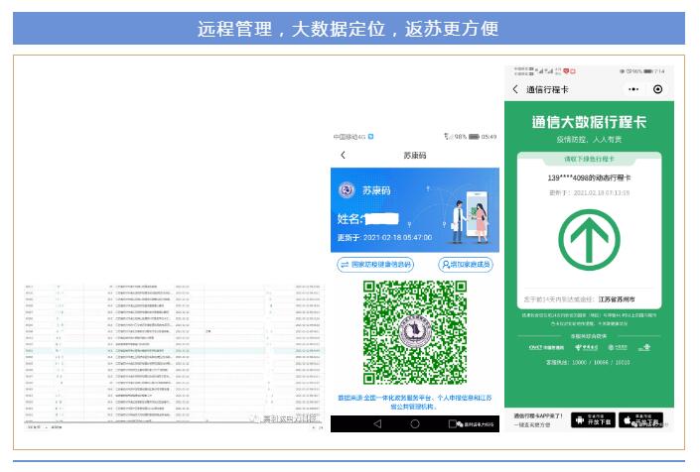
Task: Tap the Android home circle in the navigation bar
Action: coord(415,423)
